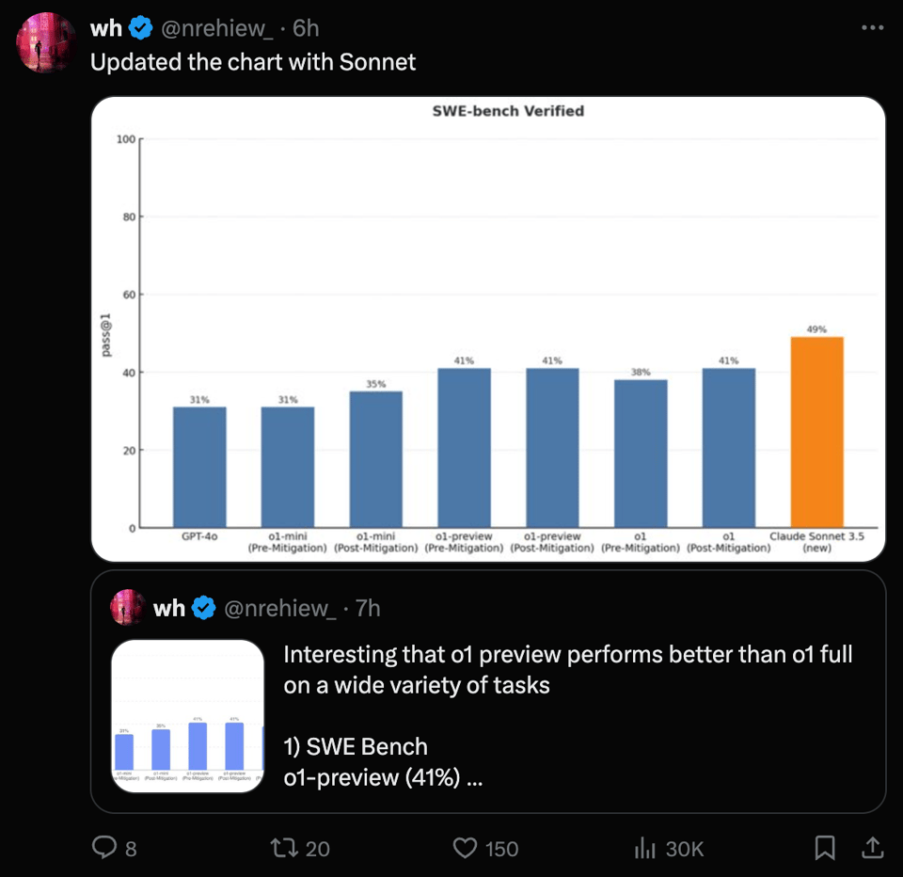This screenshot has width=903, height=877.
Task: Share the tweet using the upload arrow icon
Action: point(870,848)
